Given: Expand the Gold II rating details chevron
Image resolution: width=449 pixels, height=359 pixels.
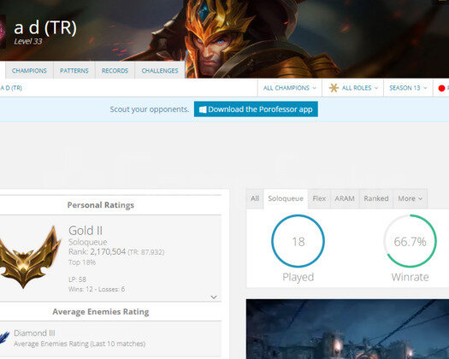Looking at the screenshot, I should [214, 297].
